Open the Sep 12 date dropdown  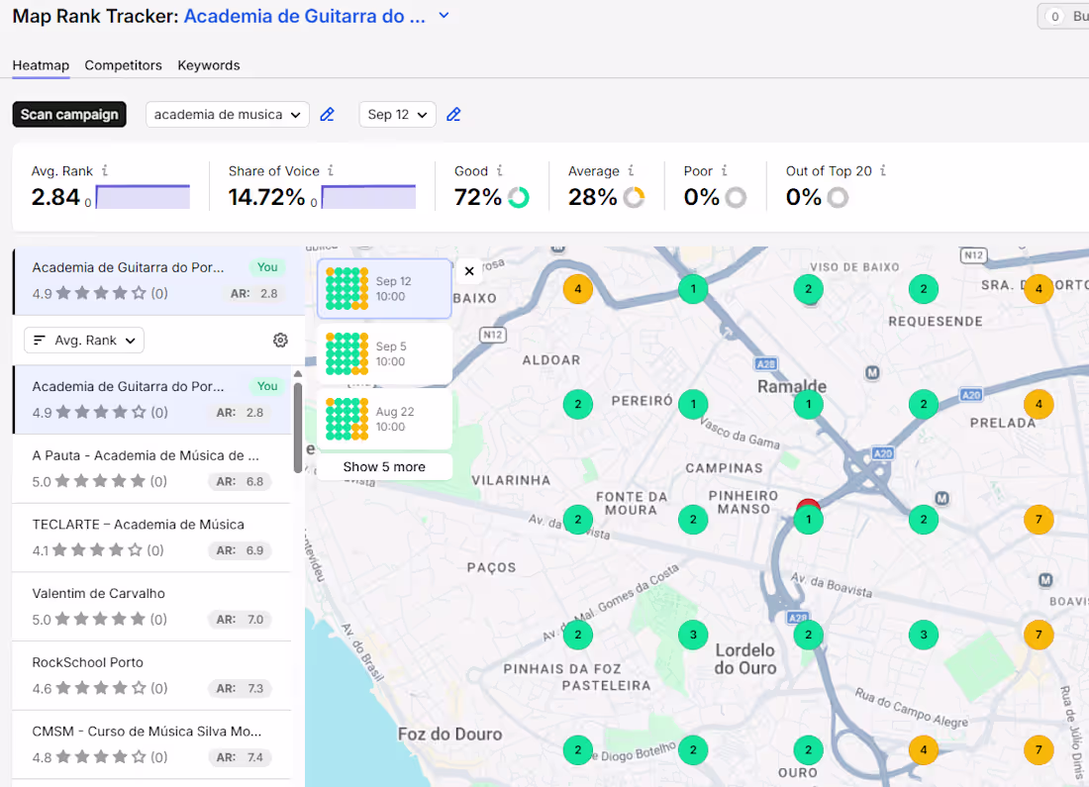pos(397,115)
